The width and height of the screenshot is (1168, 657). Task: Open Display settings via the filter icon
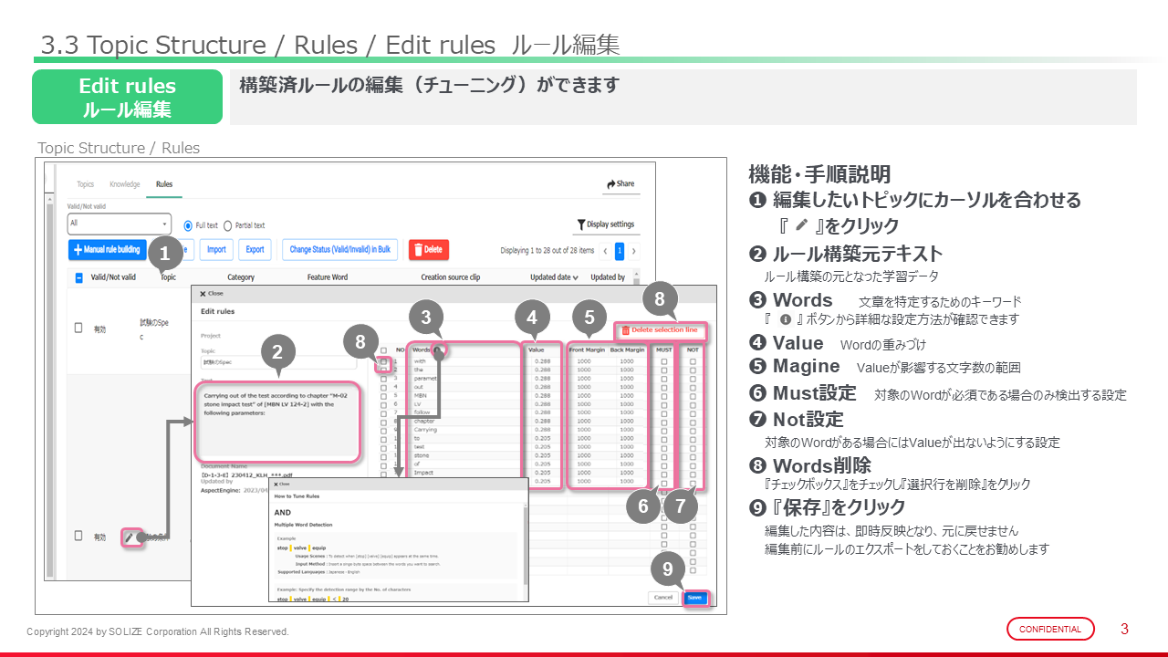pyautogui.click(x=580, y=224)
